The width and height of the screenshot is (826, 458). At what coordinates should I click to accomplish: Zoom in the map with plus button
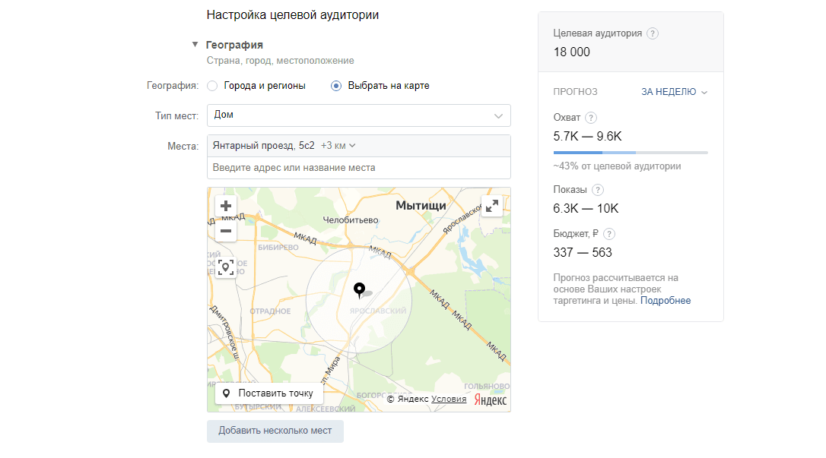coord(226,206)
